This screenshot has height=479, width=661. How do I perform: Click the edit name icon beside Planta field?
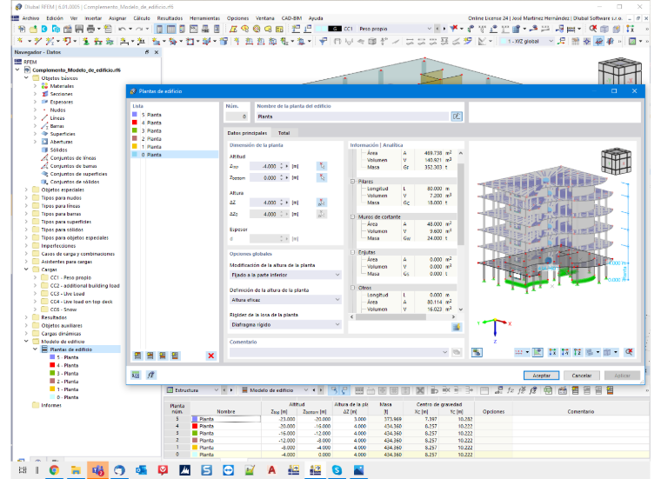[x=457, y=116]
